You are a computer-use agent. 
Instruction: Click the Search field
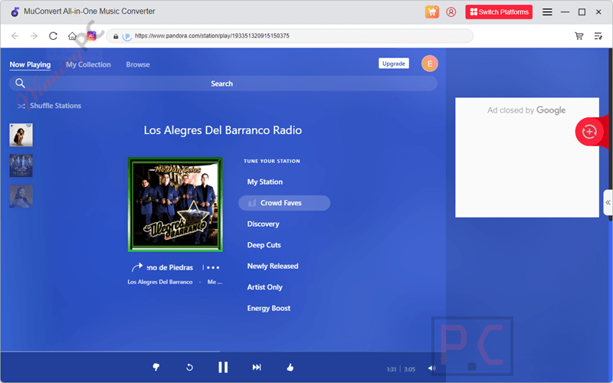[223, 83]
